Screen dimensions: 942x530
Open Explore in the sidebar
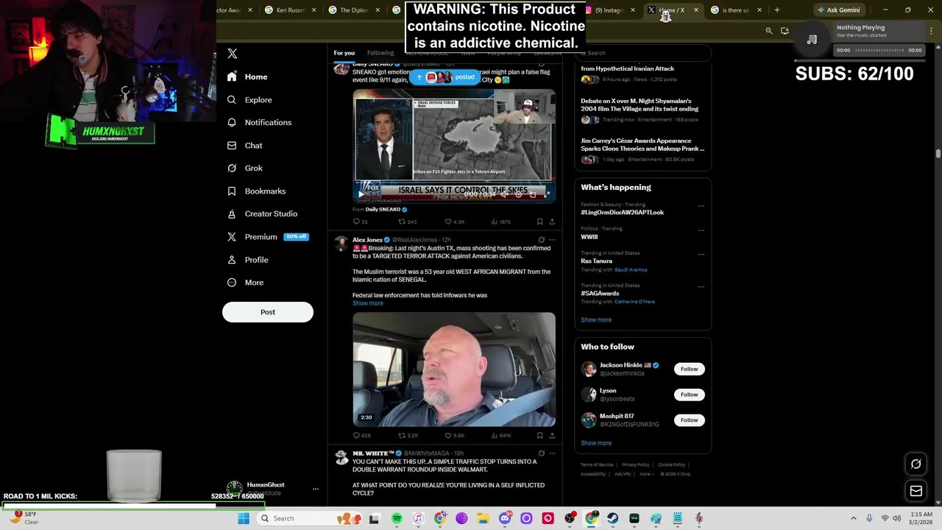tap(249, 99)
